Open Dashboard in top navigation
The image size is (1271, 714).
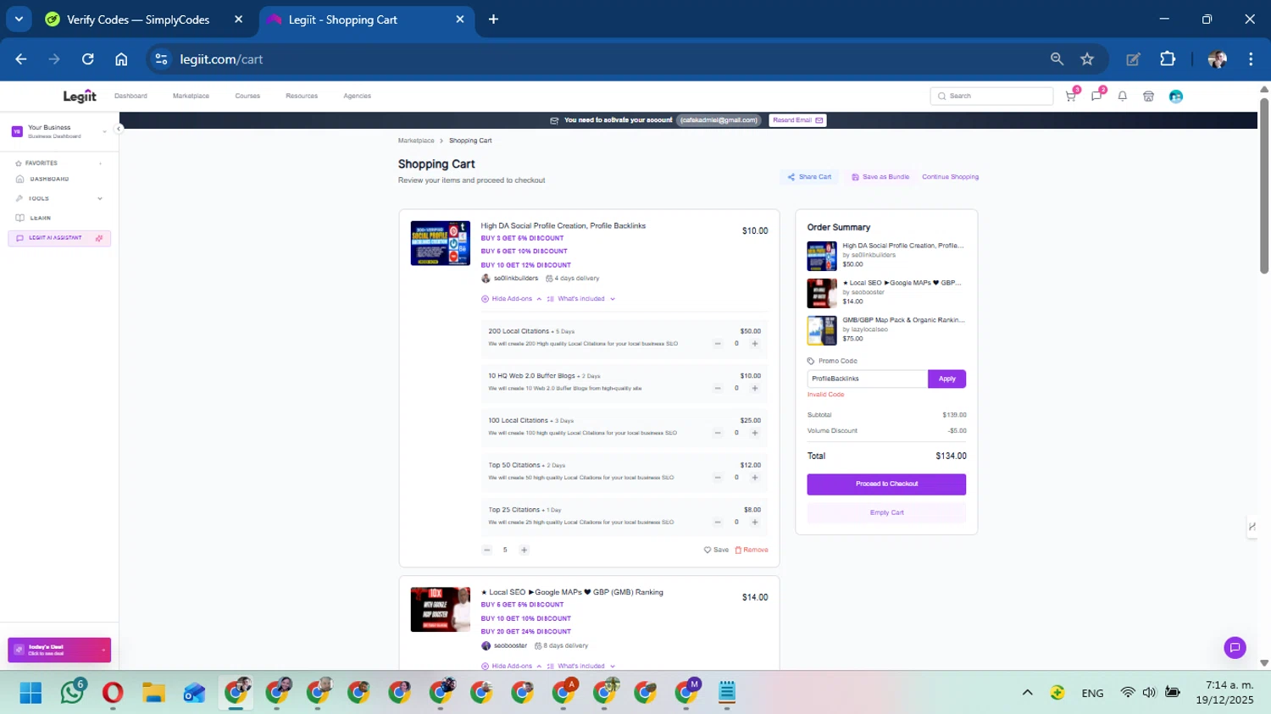pyautogui.click(x=130, y=96)
